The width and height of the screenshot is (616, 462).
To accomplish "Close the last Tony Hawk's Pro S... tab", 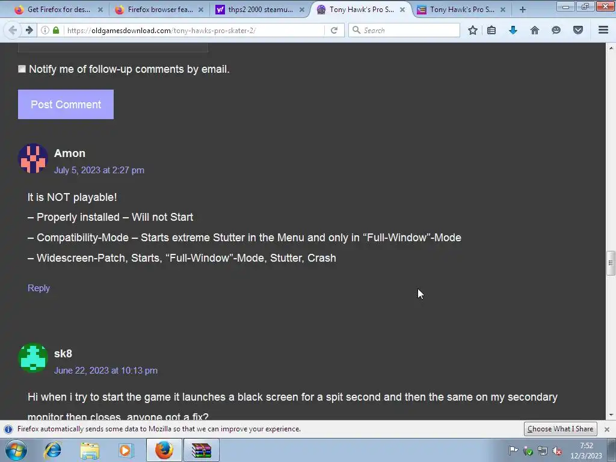I will [x=503, y=10].
